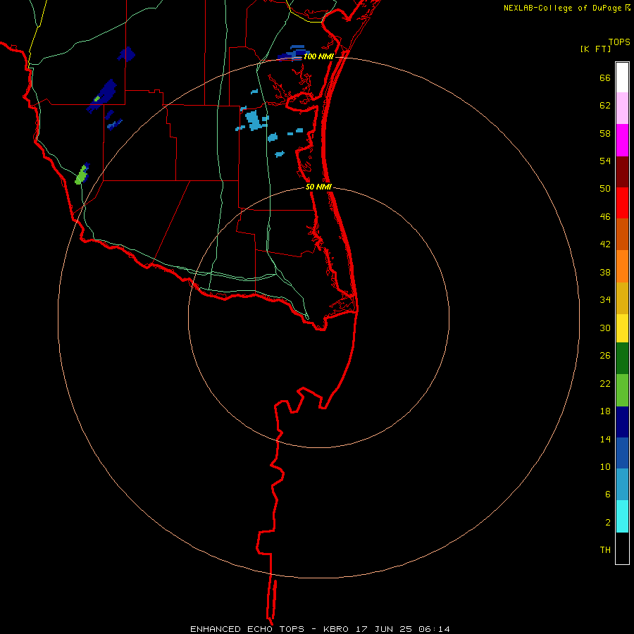Screen dimensions: 634x634
Task: Click the orange swatch at 38-42 kft
Action: coord(622,266)
